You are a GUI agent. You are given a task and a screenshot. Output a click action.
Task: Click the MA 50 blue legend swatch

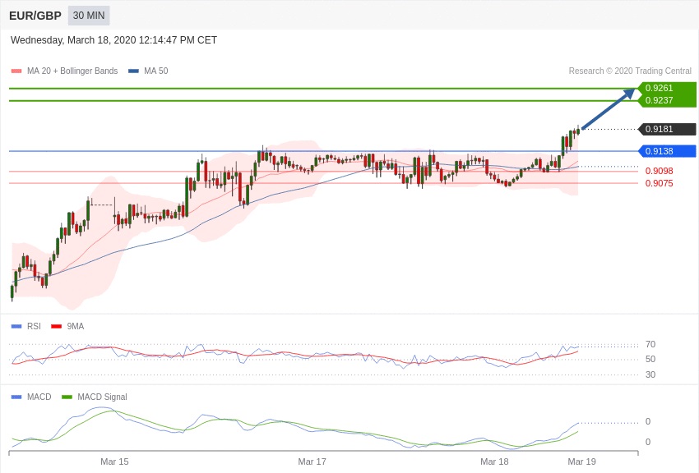pyautogui.click(x=134, y=71)
